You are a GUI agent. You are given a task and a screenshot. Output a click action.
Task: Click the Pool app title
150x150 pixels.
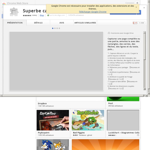pyautogui.click(x=110, y=103)
